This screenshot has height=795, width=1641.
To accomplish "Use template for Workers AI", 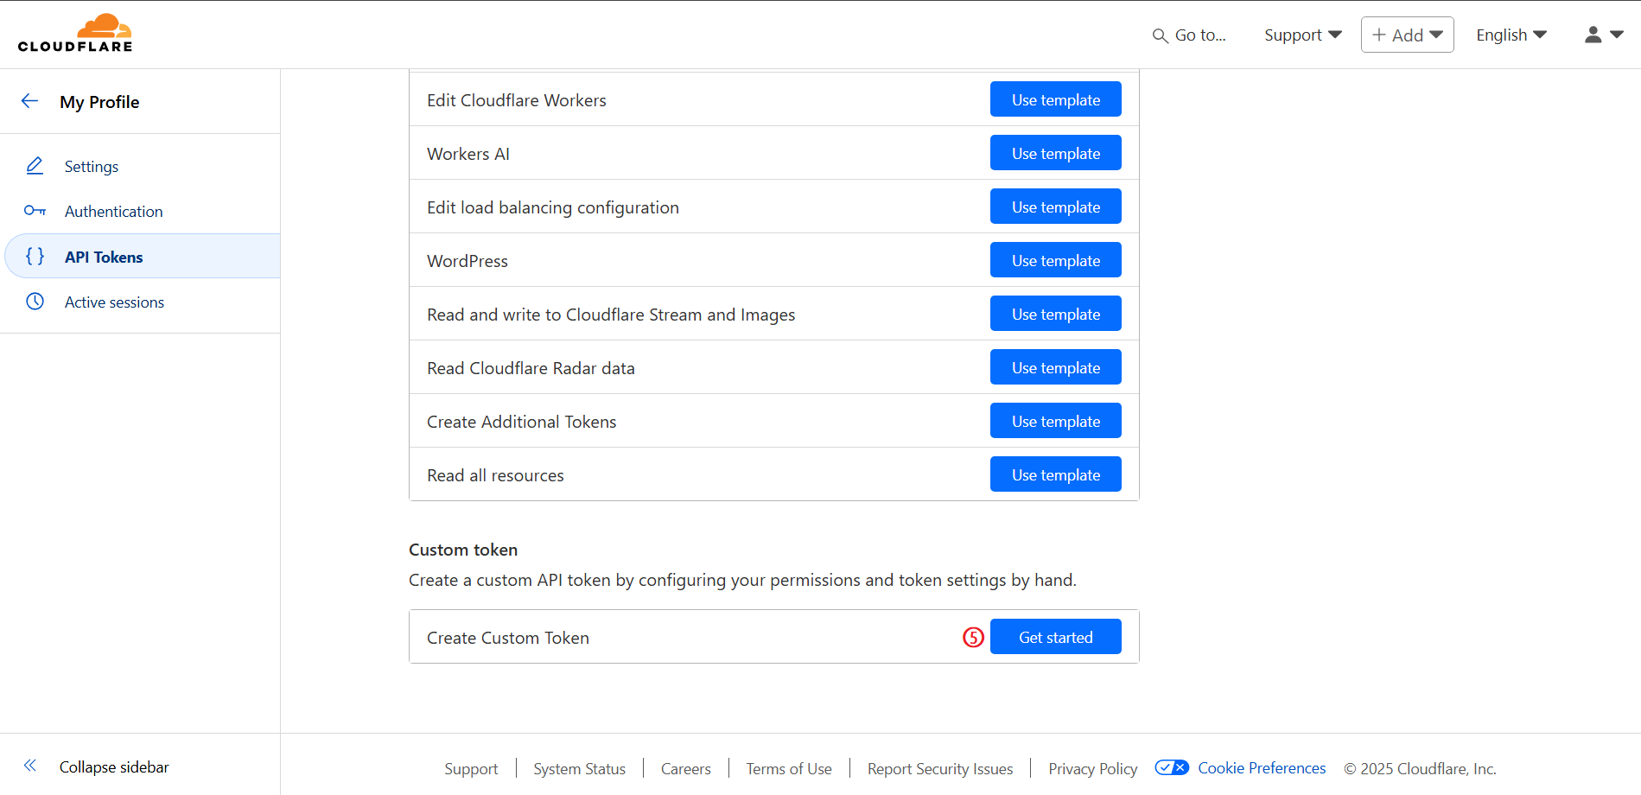I will coord(1055,153).
